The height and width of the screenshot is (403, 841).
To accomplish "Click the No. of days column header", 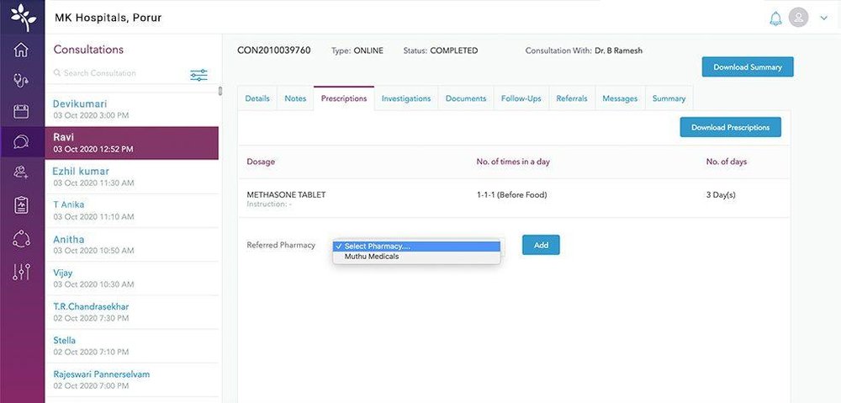I will [727, 162].
